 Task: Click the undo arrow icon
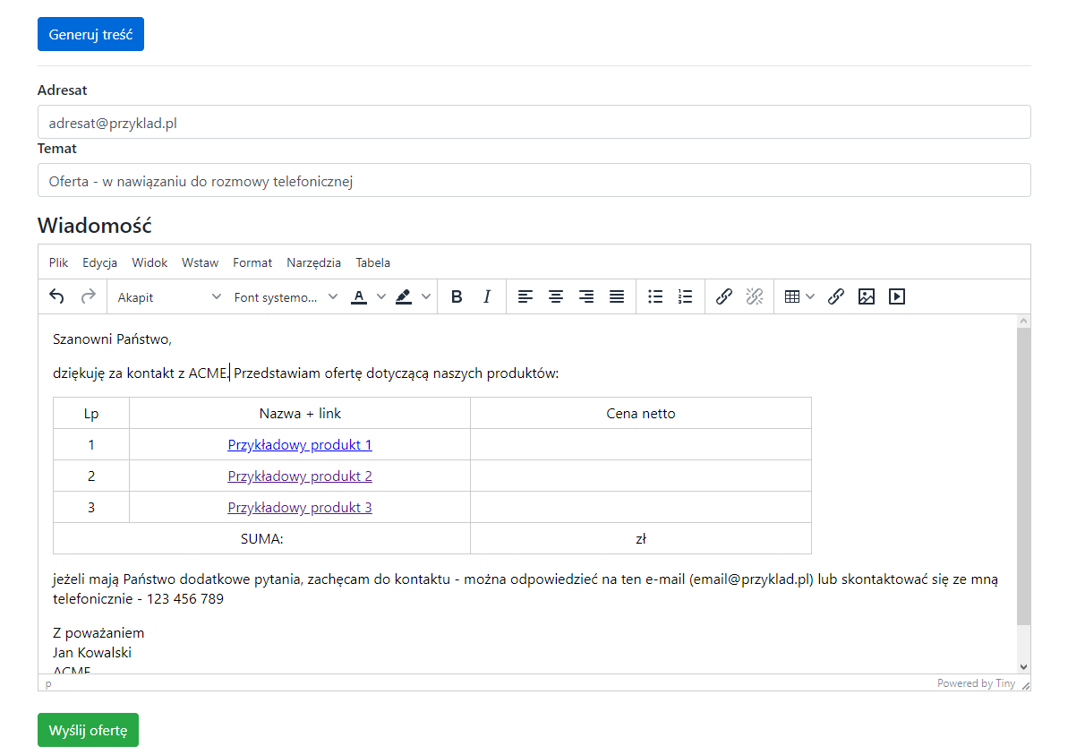(x=57, y=296)
